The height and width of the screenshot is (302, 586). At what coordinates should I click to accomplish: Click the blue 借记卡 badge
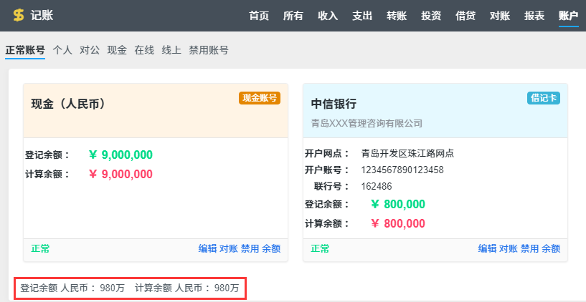coord(543,98)
